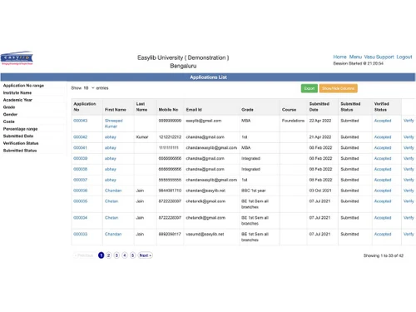Expand the Percentage range filter
This screenshot has width=416, height=312.
point(20,129)
